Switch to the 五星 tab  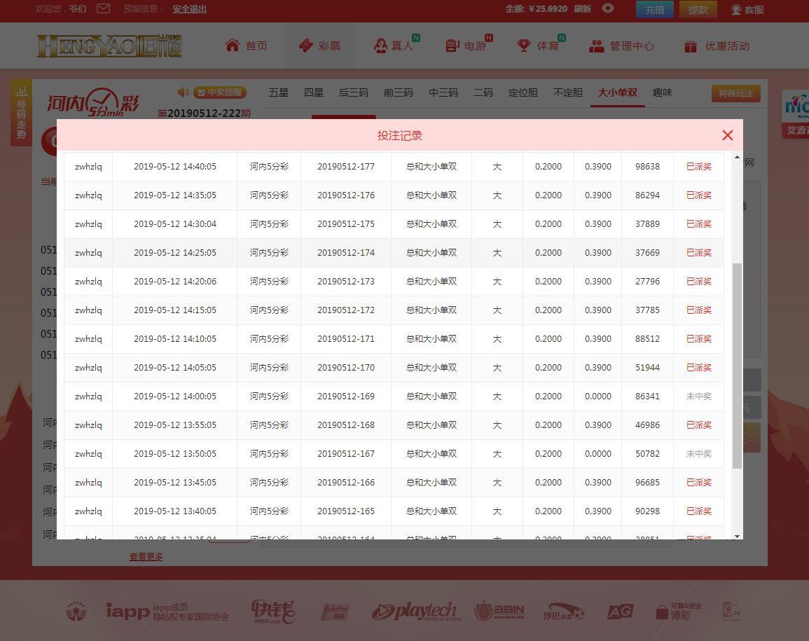278,92
